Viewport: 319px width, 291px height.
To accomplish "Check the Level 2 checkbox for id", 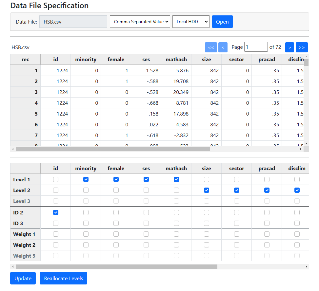I will 56,190.
